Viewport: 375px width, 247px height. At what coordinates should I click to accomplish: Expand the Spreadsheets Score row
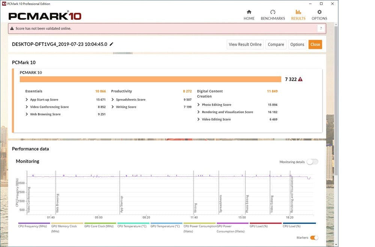tap(113, 100)
